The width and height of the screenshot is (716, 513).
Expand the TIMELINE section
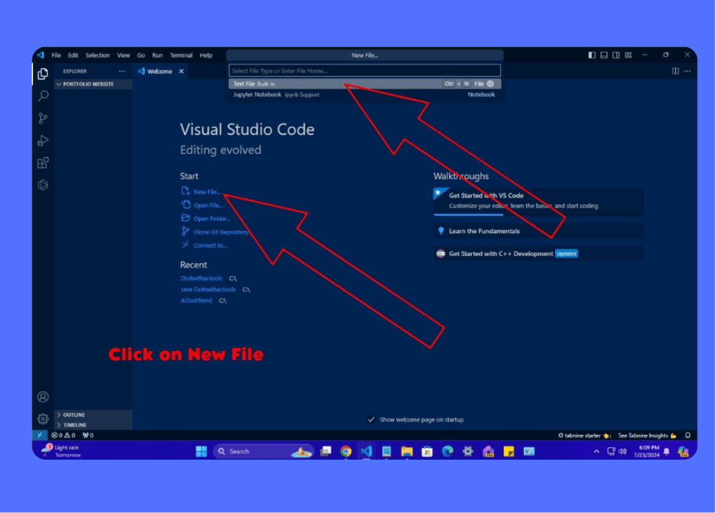click(93, 425)
